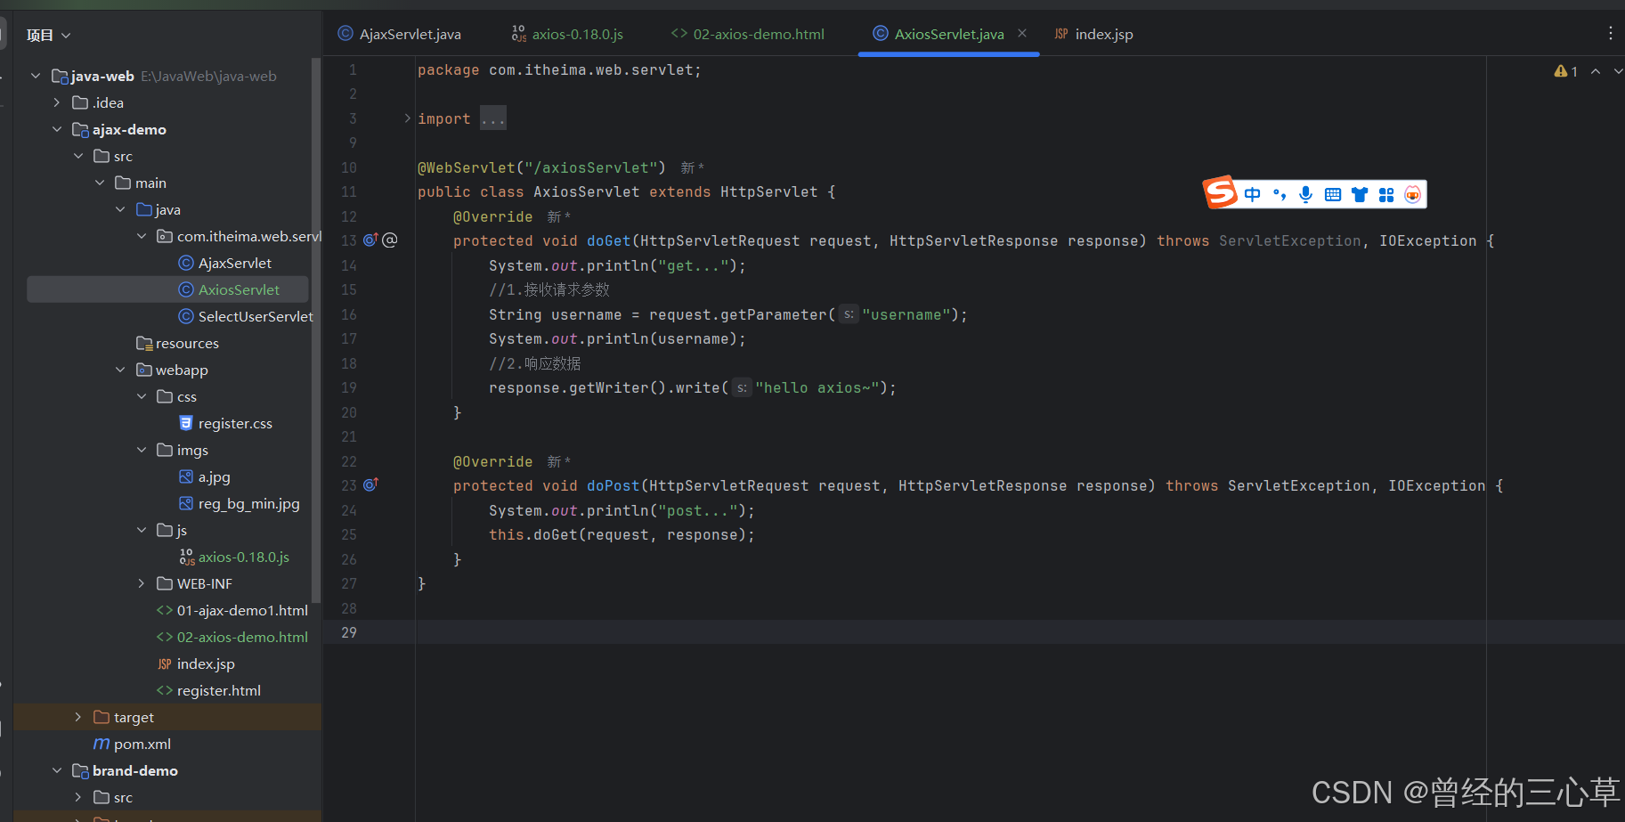
Task: Go to previous highlighted error
Action: pyautogui.click(x=1596, y=71)
